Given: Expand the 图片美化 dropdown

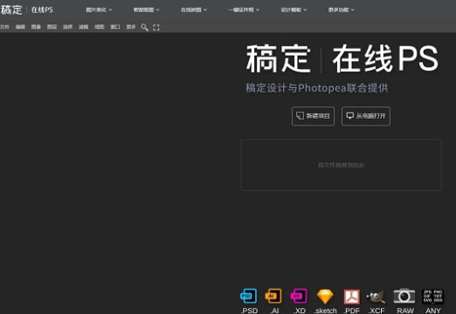Looking at the screenshot, I should pos(99,10).
